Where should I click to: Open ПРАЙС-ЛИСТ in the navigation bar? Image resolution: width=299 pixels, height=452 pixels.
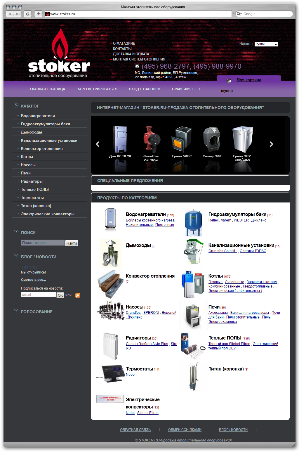[183, 89]
